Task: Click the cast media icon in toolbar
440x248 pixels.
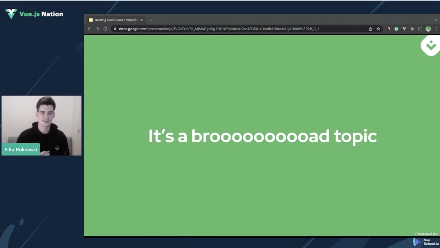Action: (420, 29)
